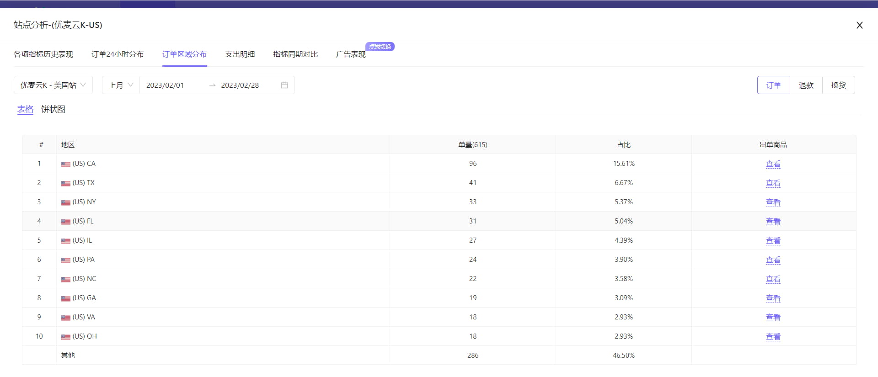
Task: Click the US flag beside (US) OH
Action: (66, 337)
